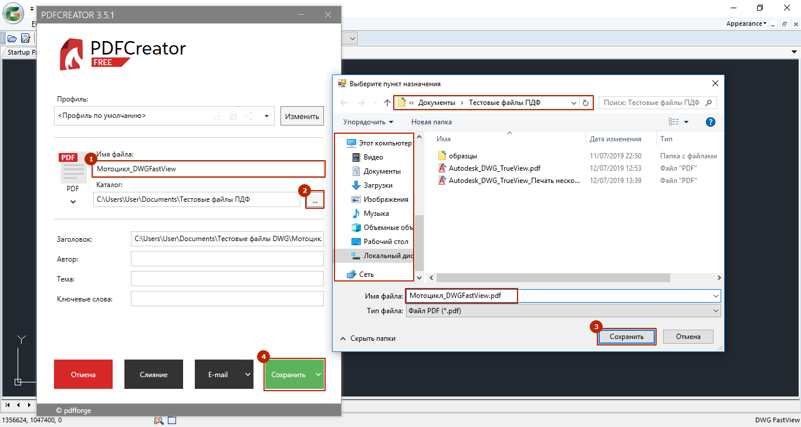Viewport: 801px width, 427px height.
Task: Select Видео in the navigation tree
Action: click(367, 157)
